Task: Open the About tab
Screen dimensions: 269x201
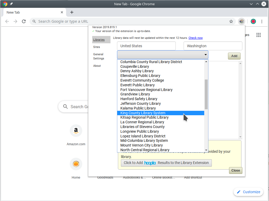Action: [x=97, y=66]
